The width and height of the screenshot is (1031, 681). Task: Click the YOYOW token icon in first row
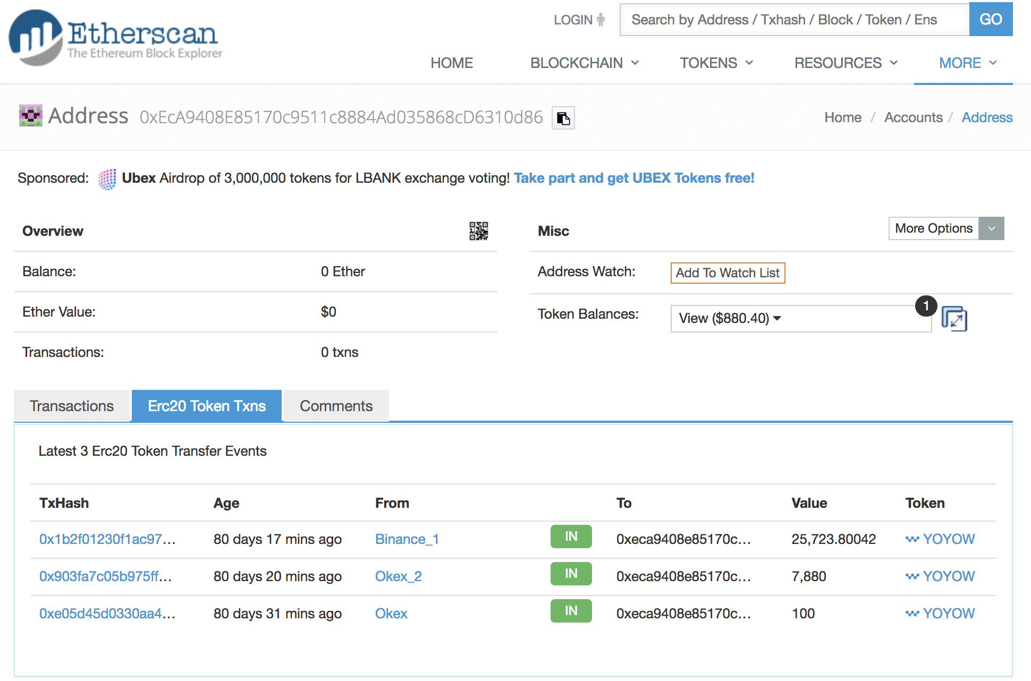pos(912,539)
